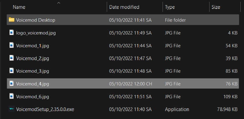Select the Voicemod_3.jpg image icon
This screenshot has width=244, height=119.
(12, 71)
